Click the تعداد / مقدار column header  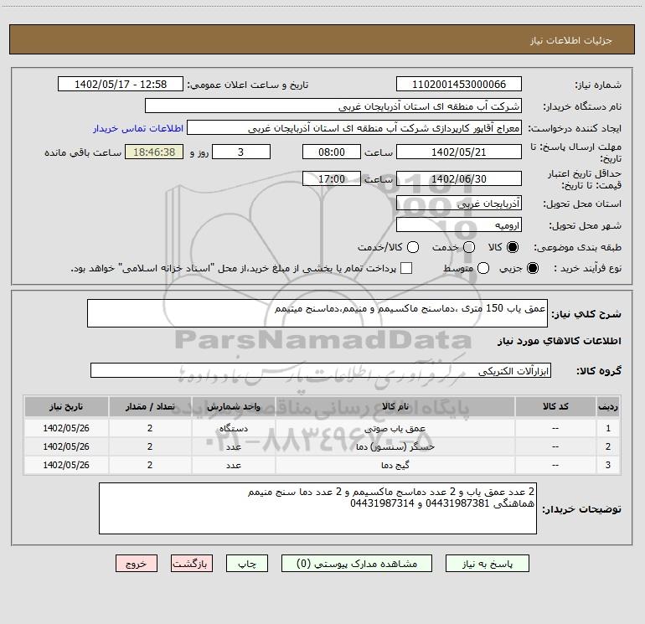[x=150, y=406]
